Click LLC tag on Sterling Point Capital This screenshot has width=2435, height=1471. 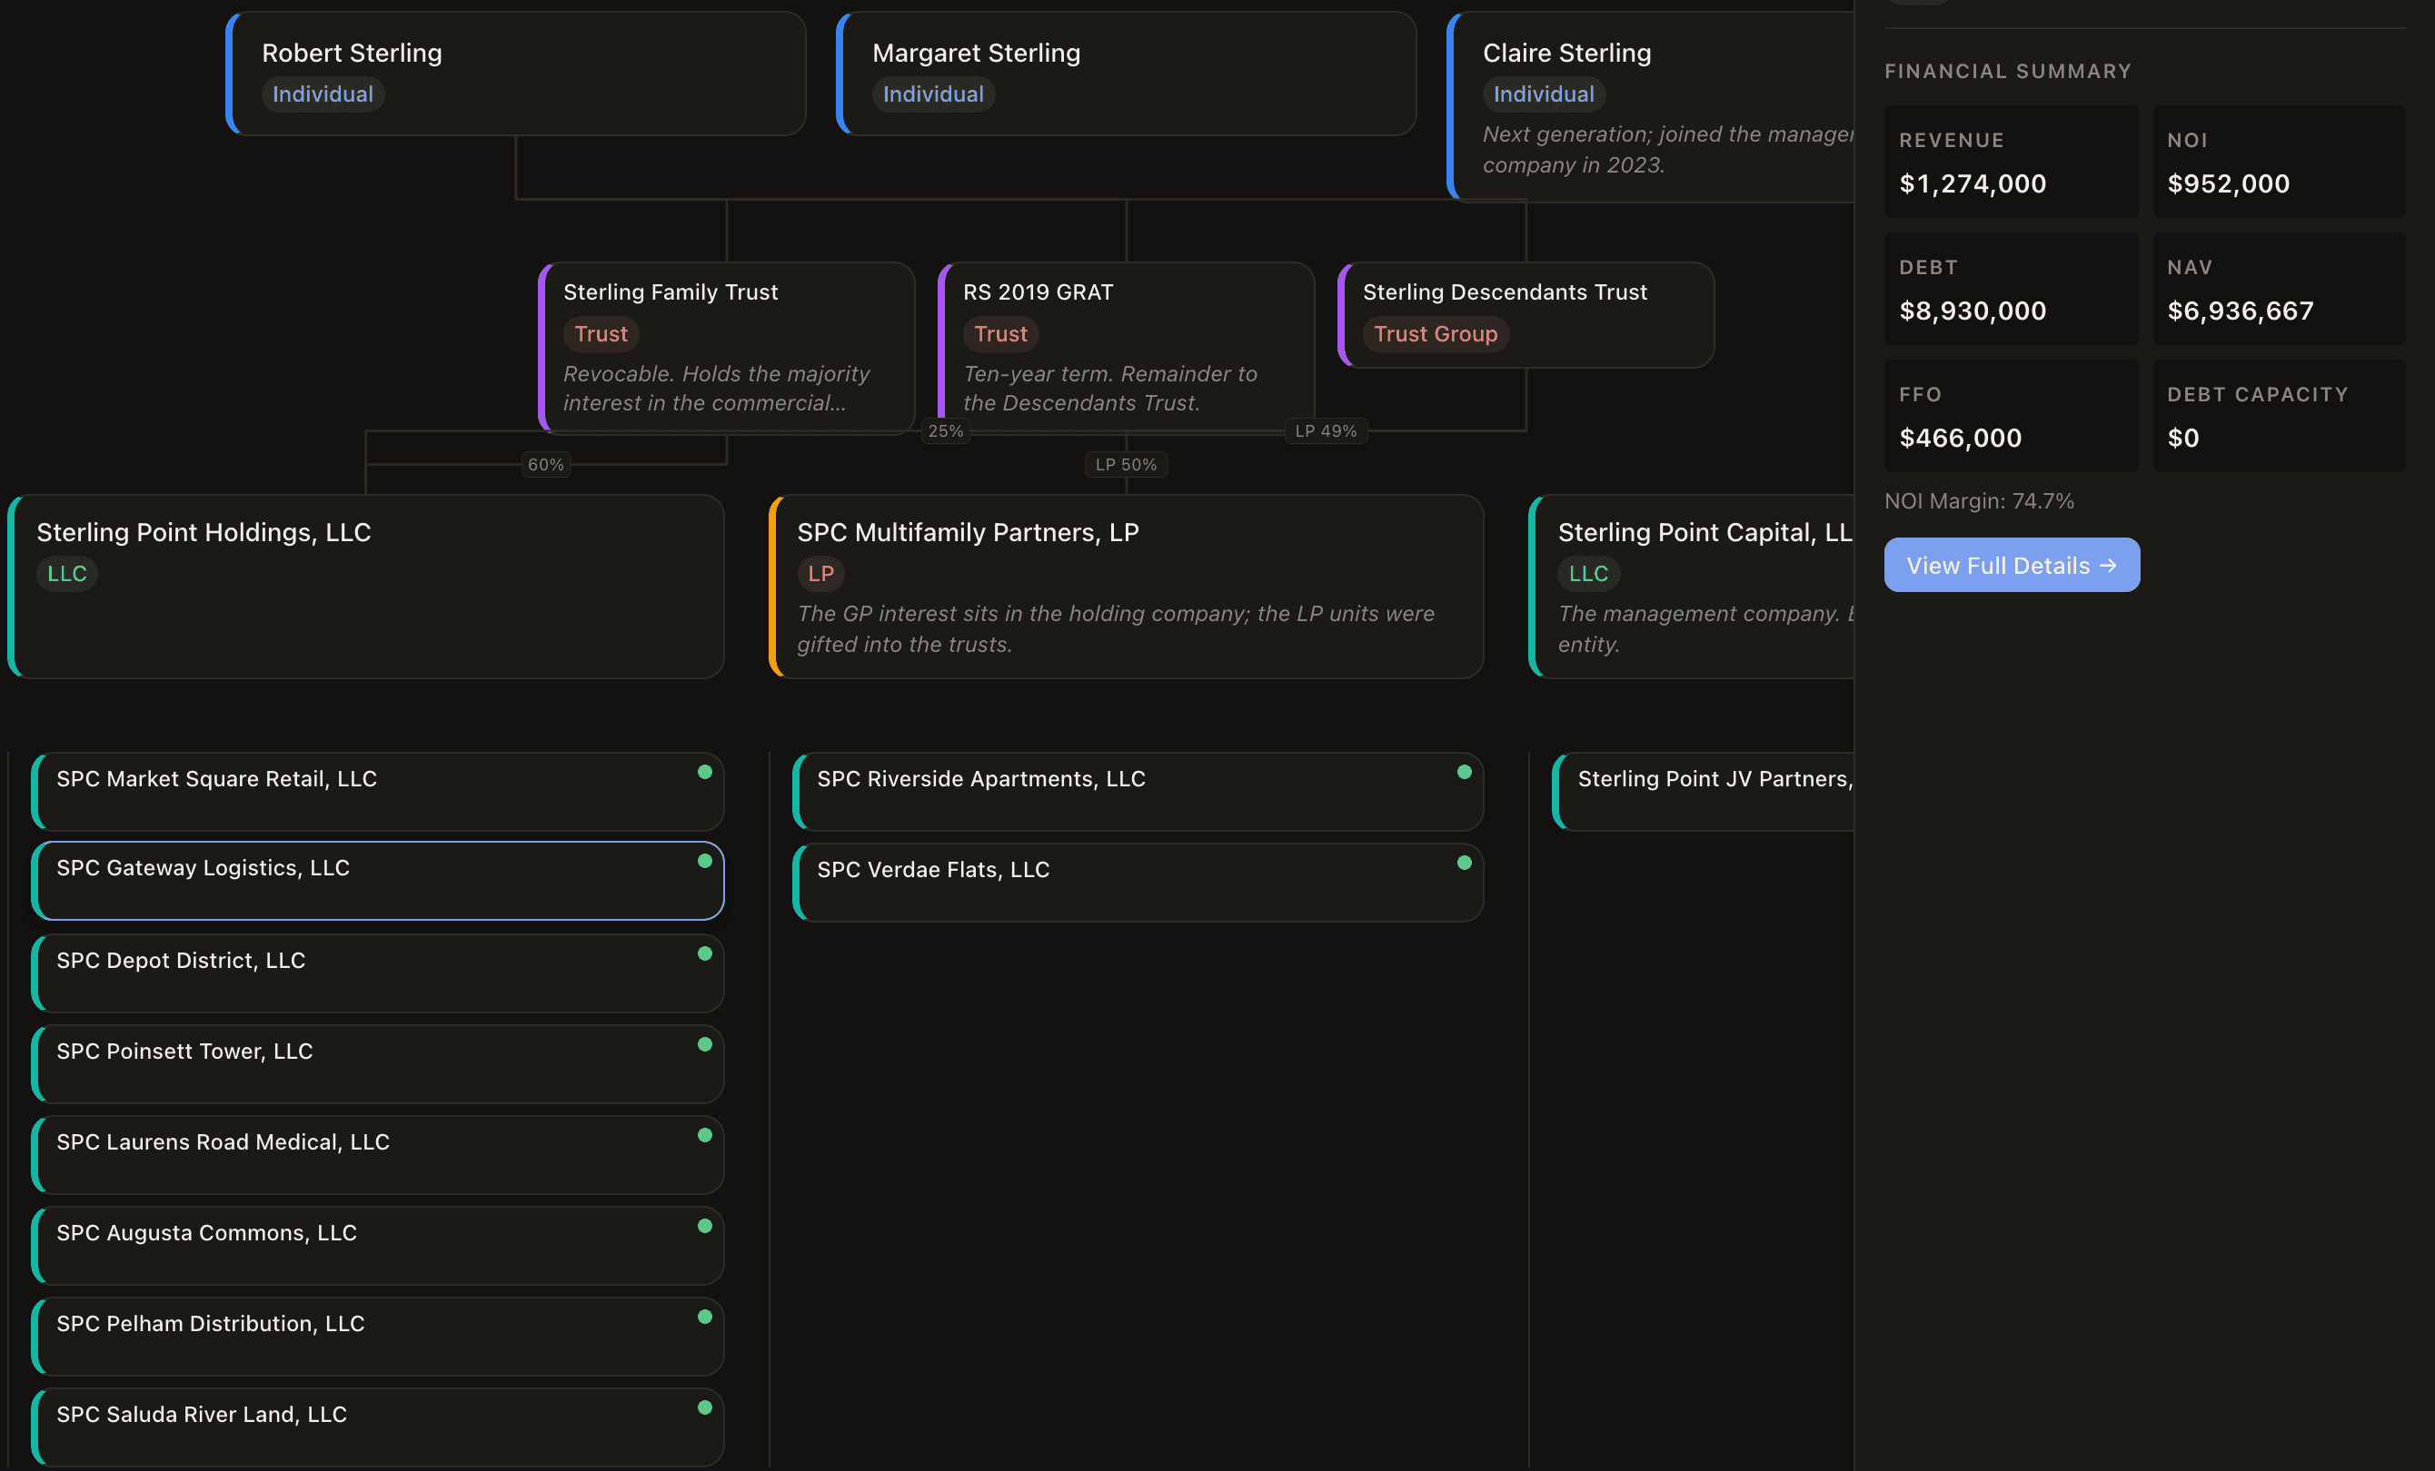point(1589,573)
